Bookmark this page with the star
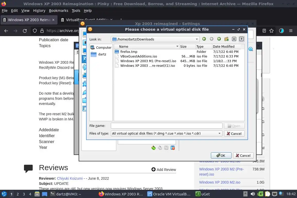297x198 pixels. pos(271,31)
